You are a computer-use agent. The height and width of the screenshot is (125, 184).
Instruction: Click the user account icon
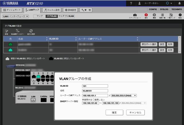click(x=139, y=3)
